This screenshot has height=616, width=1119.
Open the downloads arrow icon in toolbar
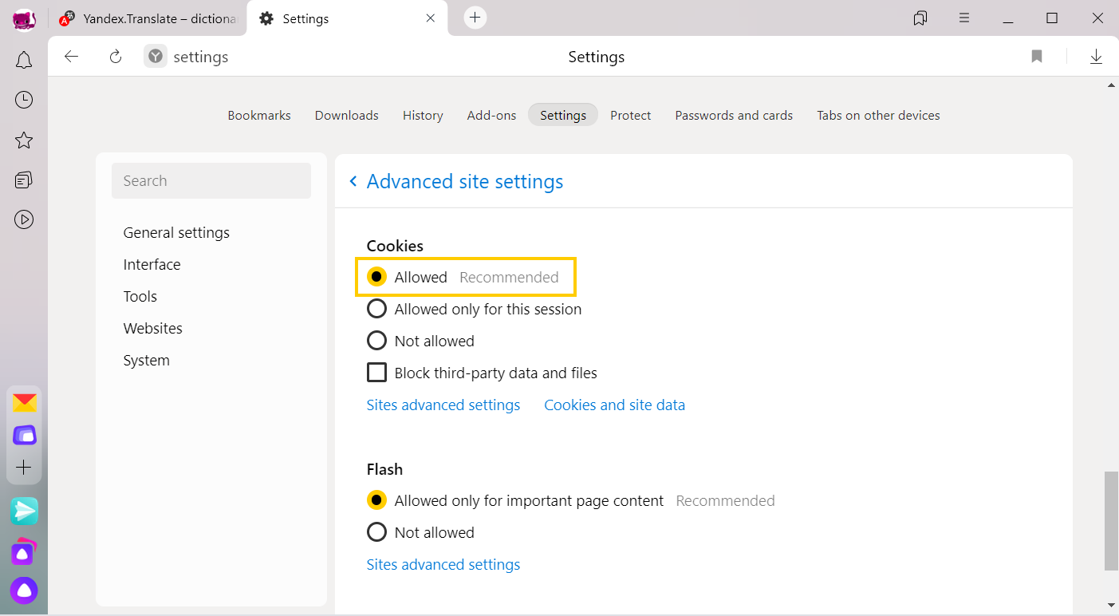(1096, 57)
